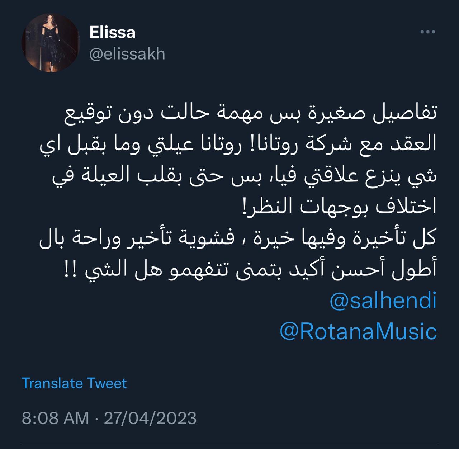Open the three-dot more options menu
This screenshot has width=459, height=449.
(427, 32)
